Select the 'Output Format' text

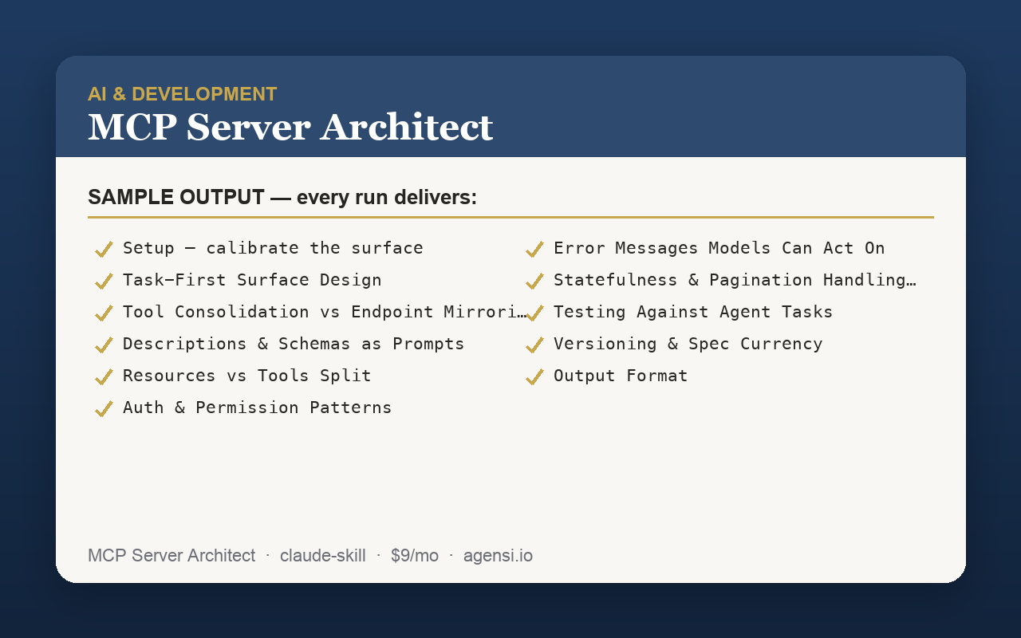point(621,376)
